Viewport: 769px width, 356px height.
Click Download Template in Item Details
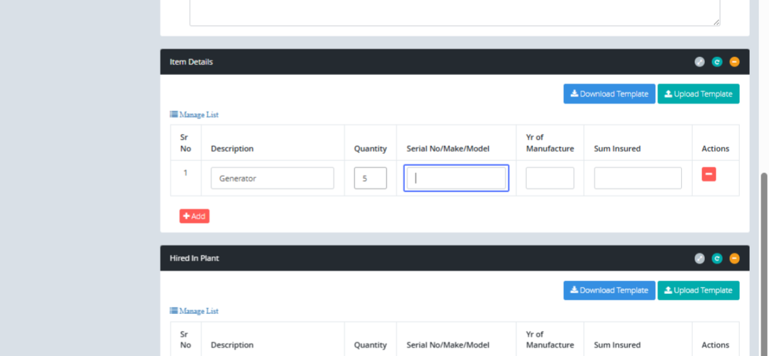point(609,94)
